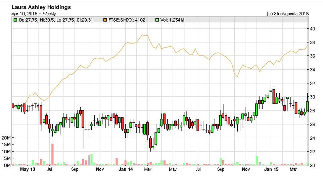Click the 'Jan 14' x-axis label
This screenshot has width=323, height=178.
pyautogui.click(x=126, y=169)
